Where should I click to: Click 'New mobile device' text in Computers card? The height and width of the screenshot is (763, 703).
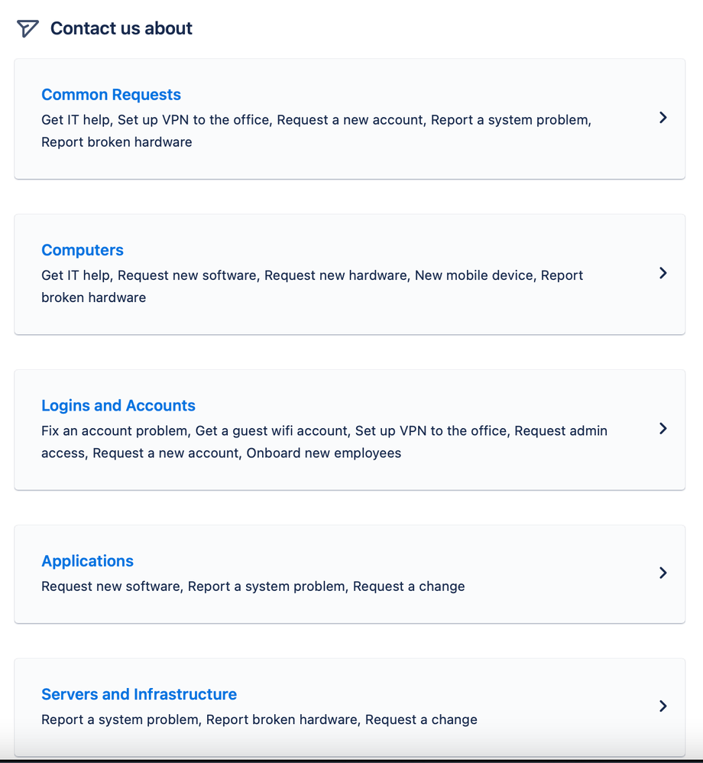pos(474,275)
